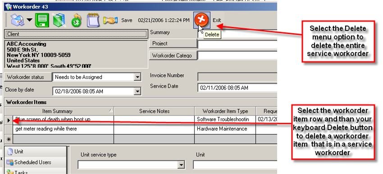Image resolution: width=383 pixels, height=174 pixels.
Task: Sort by the Item Summary column header
Action: [59, 111]
